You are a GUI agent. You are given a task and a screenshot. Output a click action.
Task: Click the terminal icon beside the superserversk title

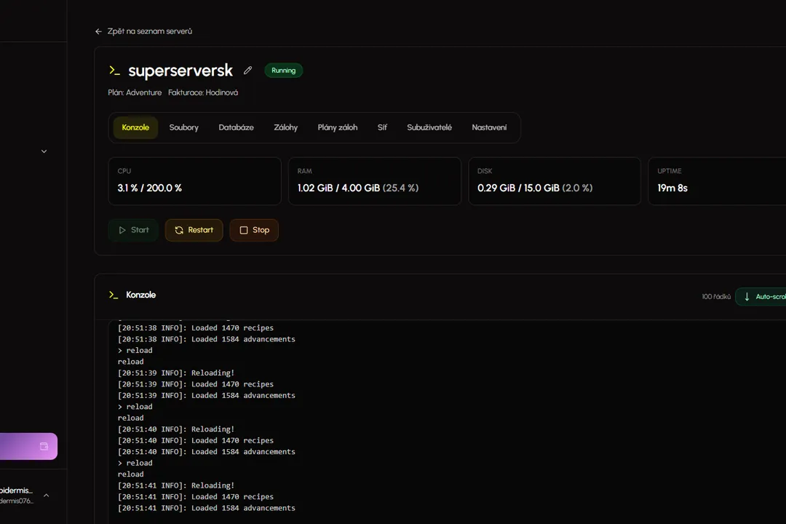point(114,71)
